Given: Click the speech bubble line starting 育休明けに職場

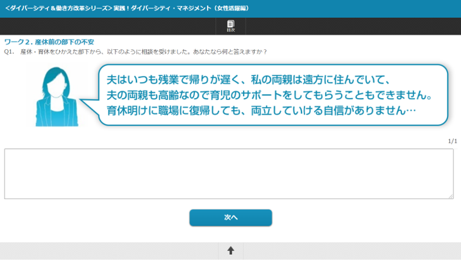Looking at the screenshot, I should (261, 110).
